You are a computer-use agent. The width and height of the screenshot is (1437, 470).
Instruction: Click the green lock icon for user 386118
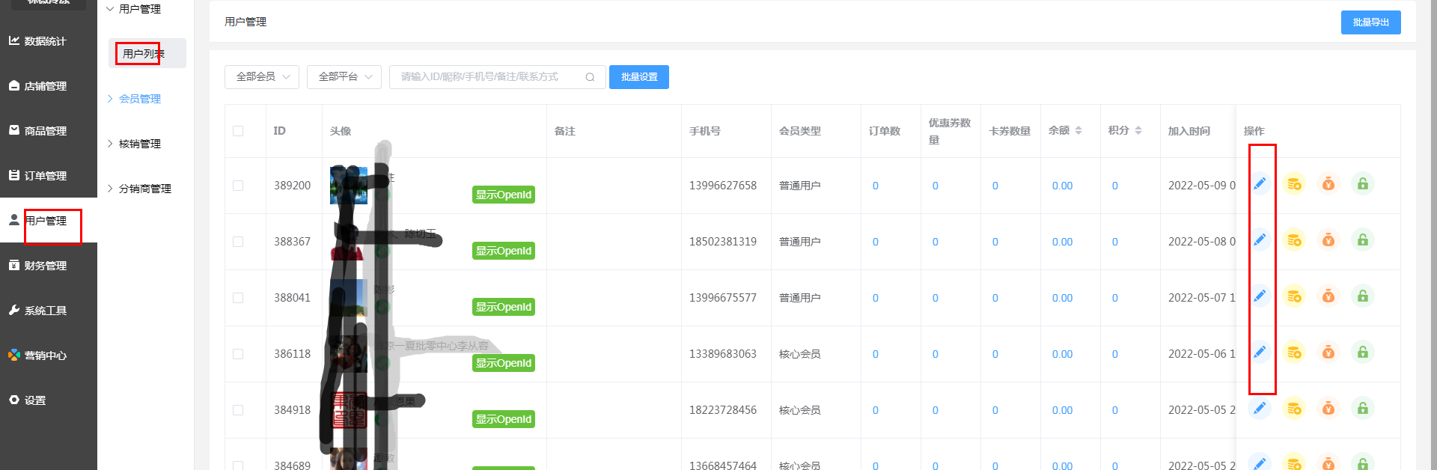click(x=1363, y=352)
